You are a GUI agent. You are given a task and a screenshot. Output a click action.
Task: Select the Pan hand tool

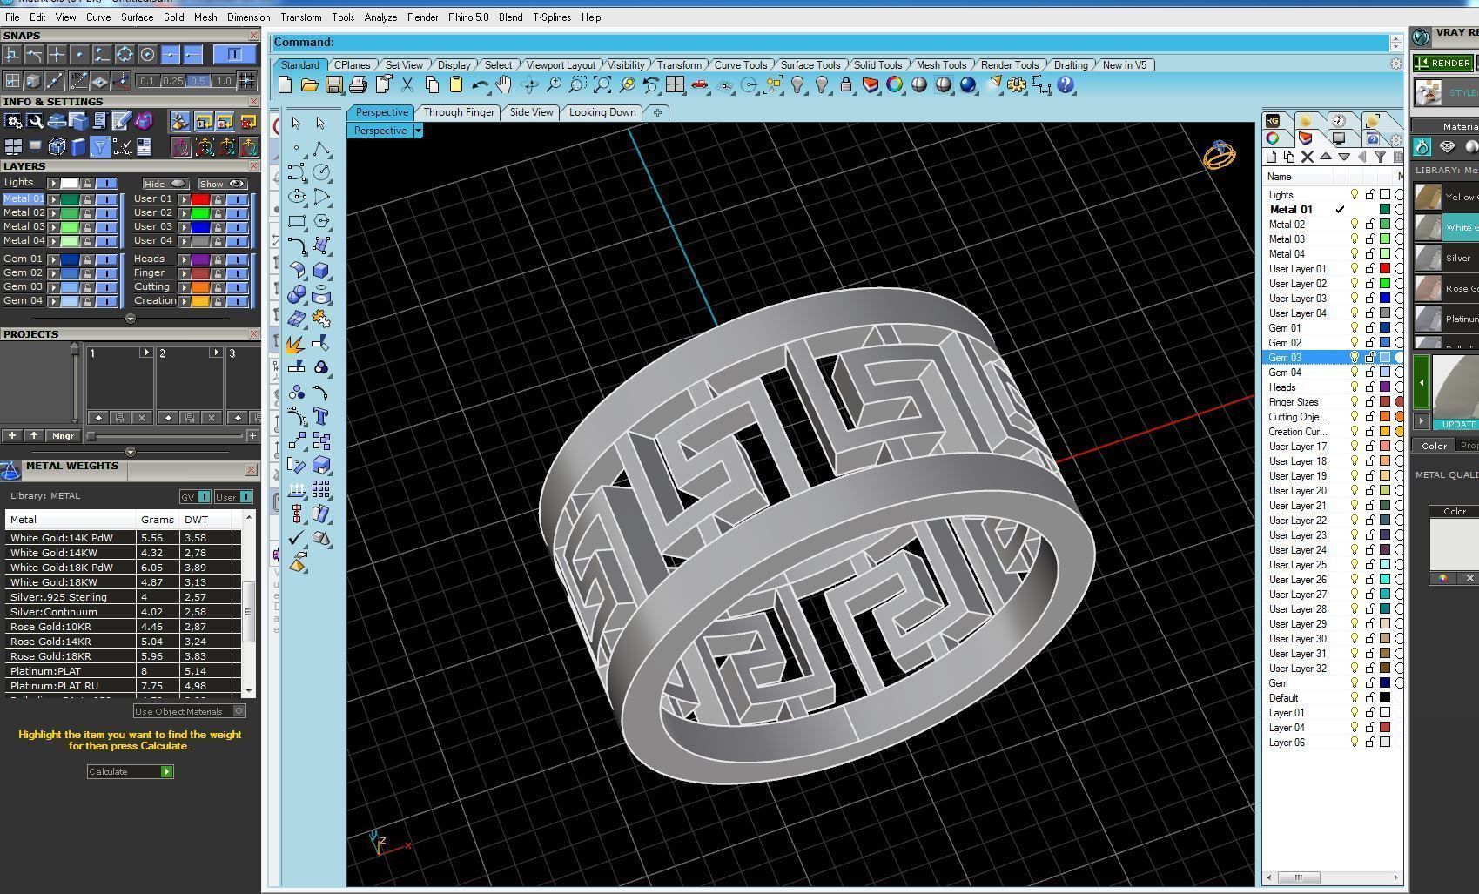[504, 85]
